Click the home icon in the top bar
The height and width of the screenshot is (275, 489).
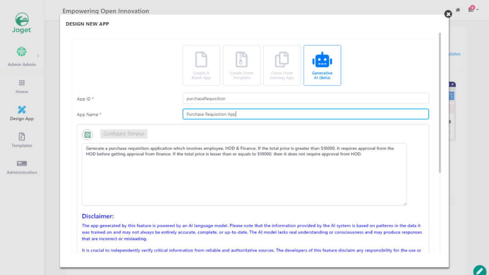(x=458, y=9)
